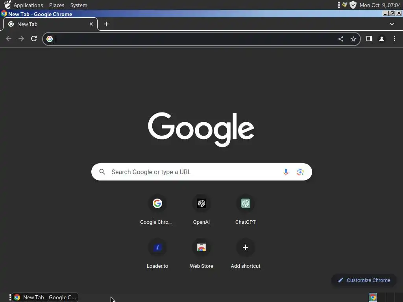
Task: Reload the current page
Action: coord(34,39)
